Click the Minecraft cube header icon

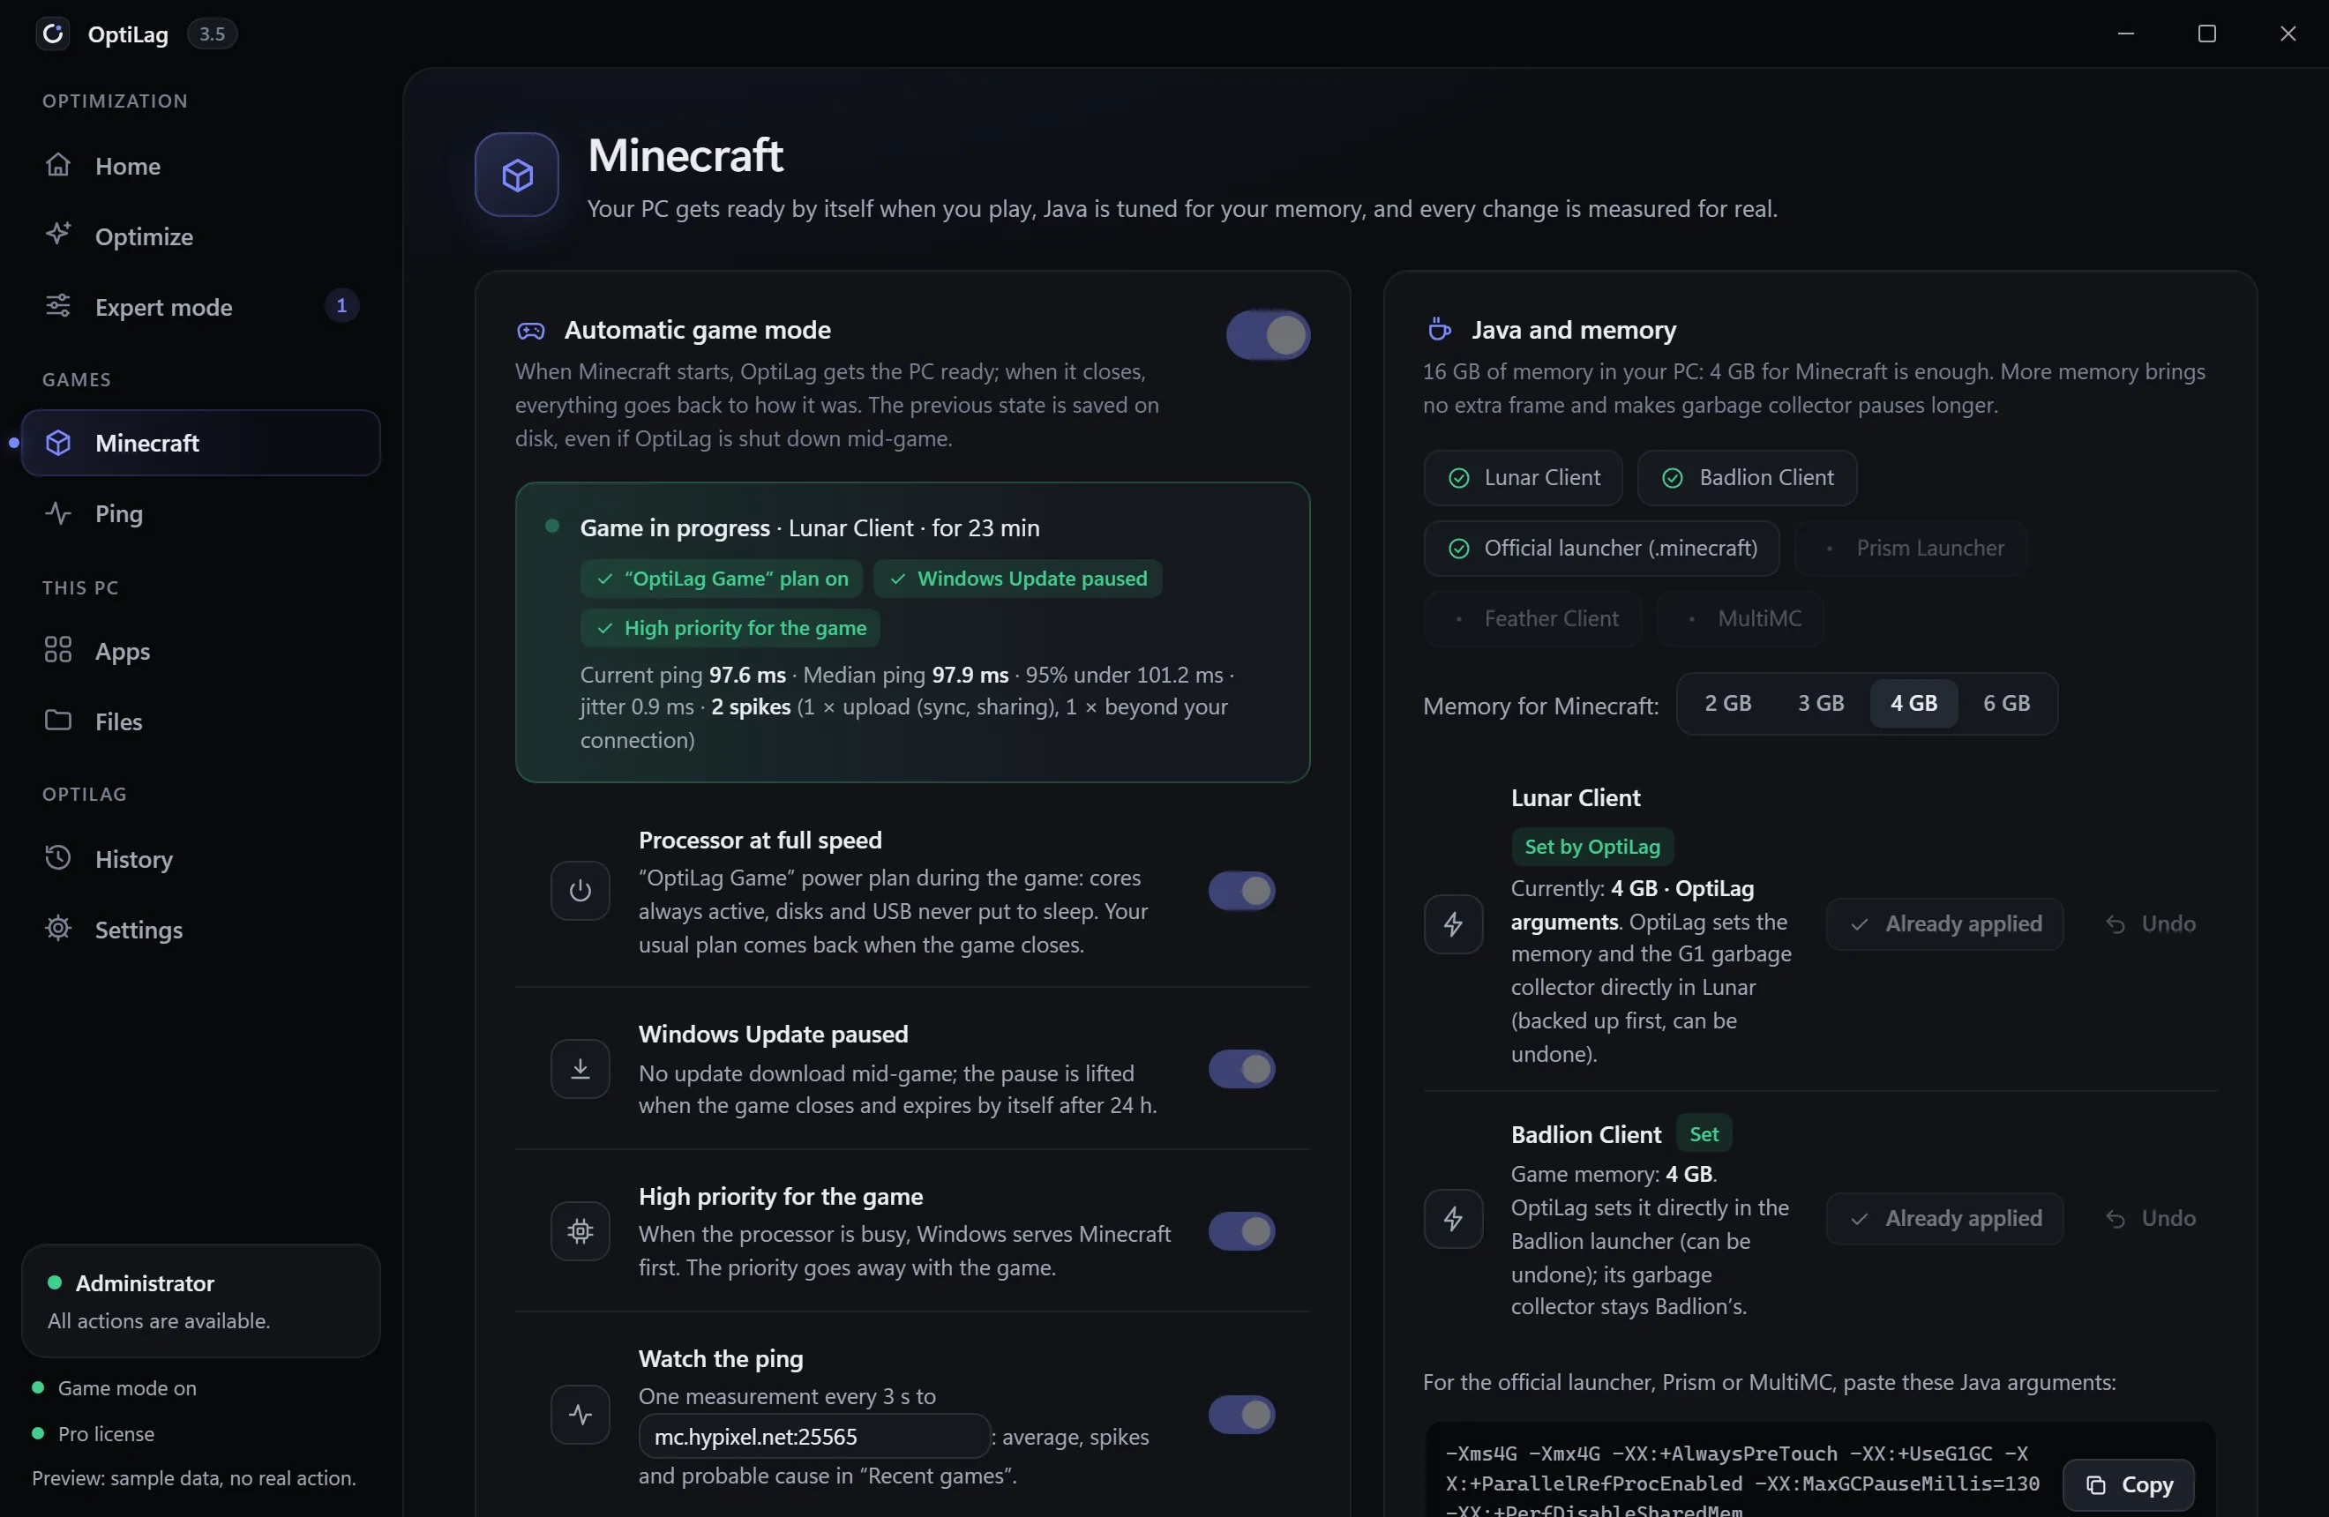[x=517, y=176]
